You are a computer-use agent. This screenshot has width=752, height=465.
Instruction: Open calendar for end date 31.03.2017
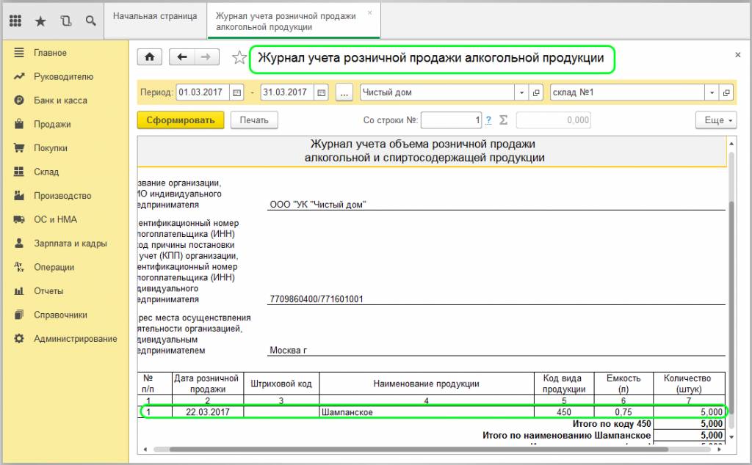point(322,92)
